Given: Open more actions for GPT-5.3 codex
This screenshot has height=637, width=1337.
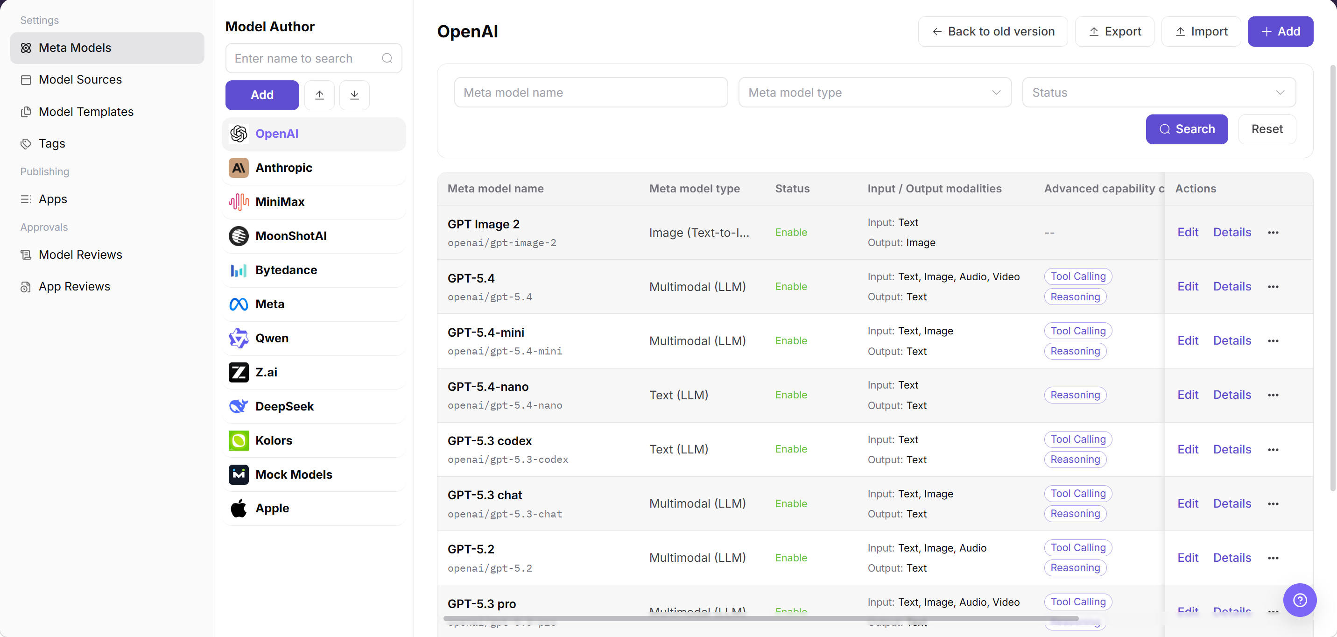Looking at the screenshot, I should tap(1273, 450).
